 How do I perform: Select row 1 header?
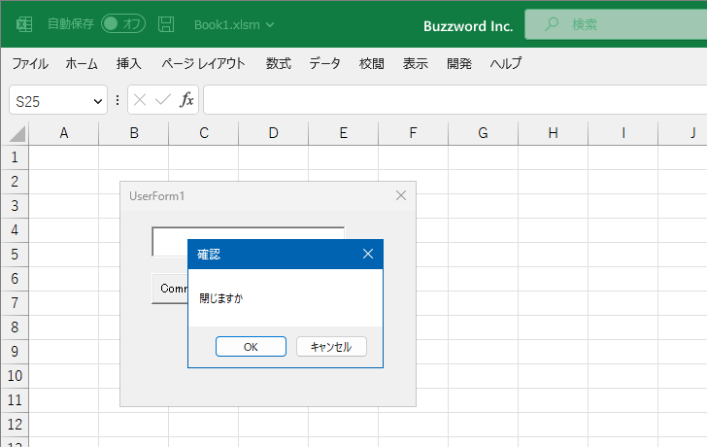click(x=15, y=157)
